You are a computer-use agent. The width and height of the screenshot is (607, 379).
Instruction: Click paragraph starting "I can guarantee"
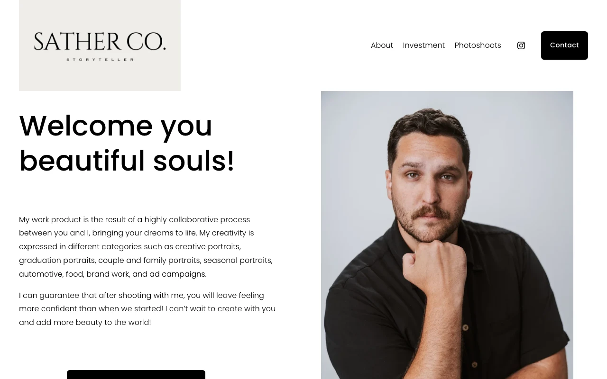pos(147,309)
